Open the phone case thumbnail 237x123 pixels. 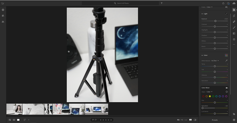[33, 109]
